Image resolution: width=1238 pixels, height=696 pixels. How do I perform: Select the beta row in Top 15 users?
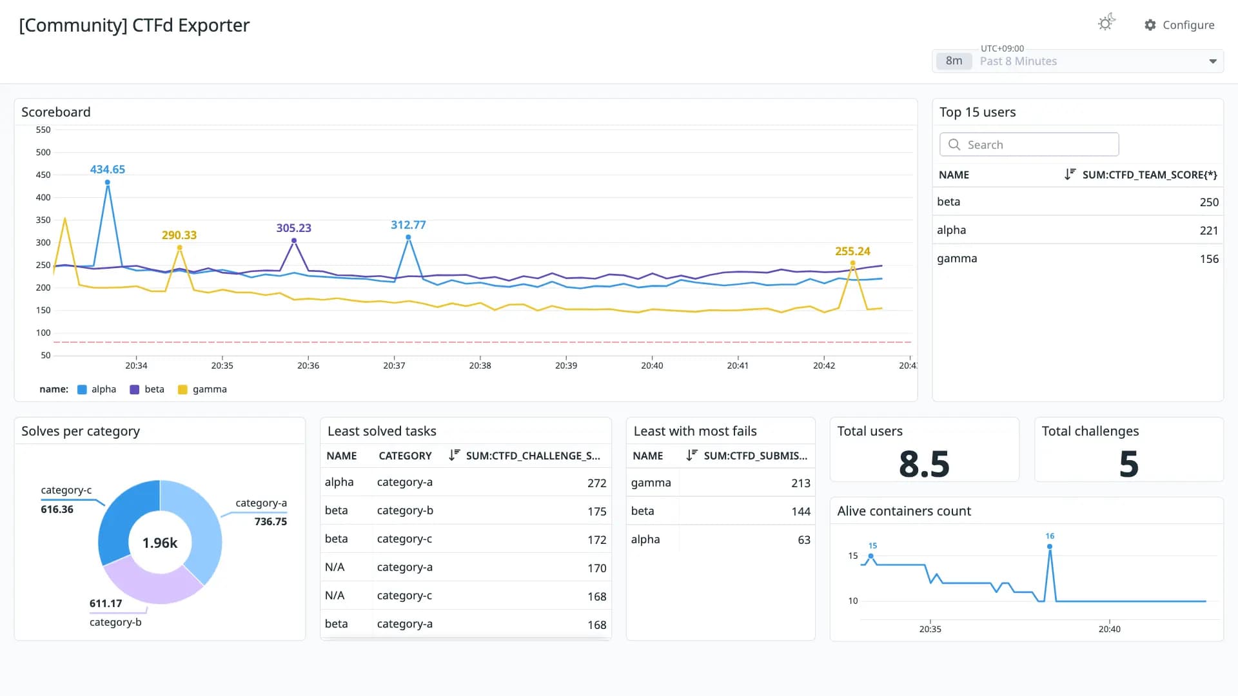pyautogui.click(x=1077, y=202)
